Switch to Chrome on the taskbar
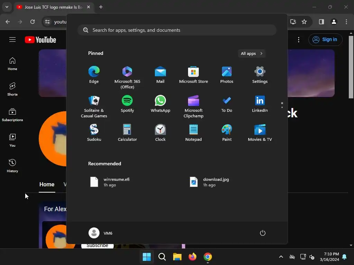This screenshot has width=354, height=265. [208, 257]
